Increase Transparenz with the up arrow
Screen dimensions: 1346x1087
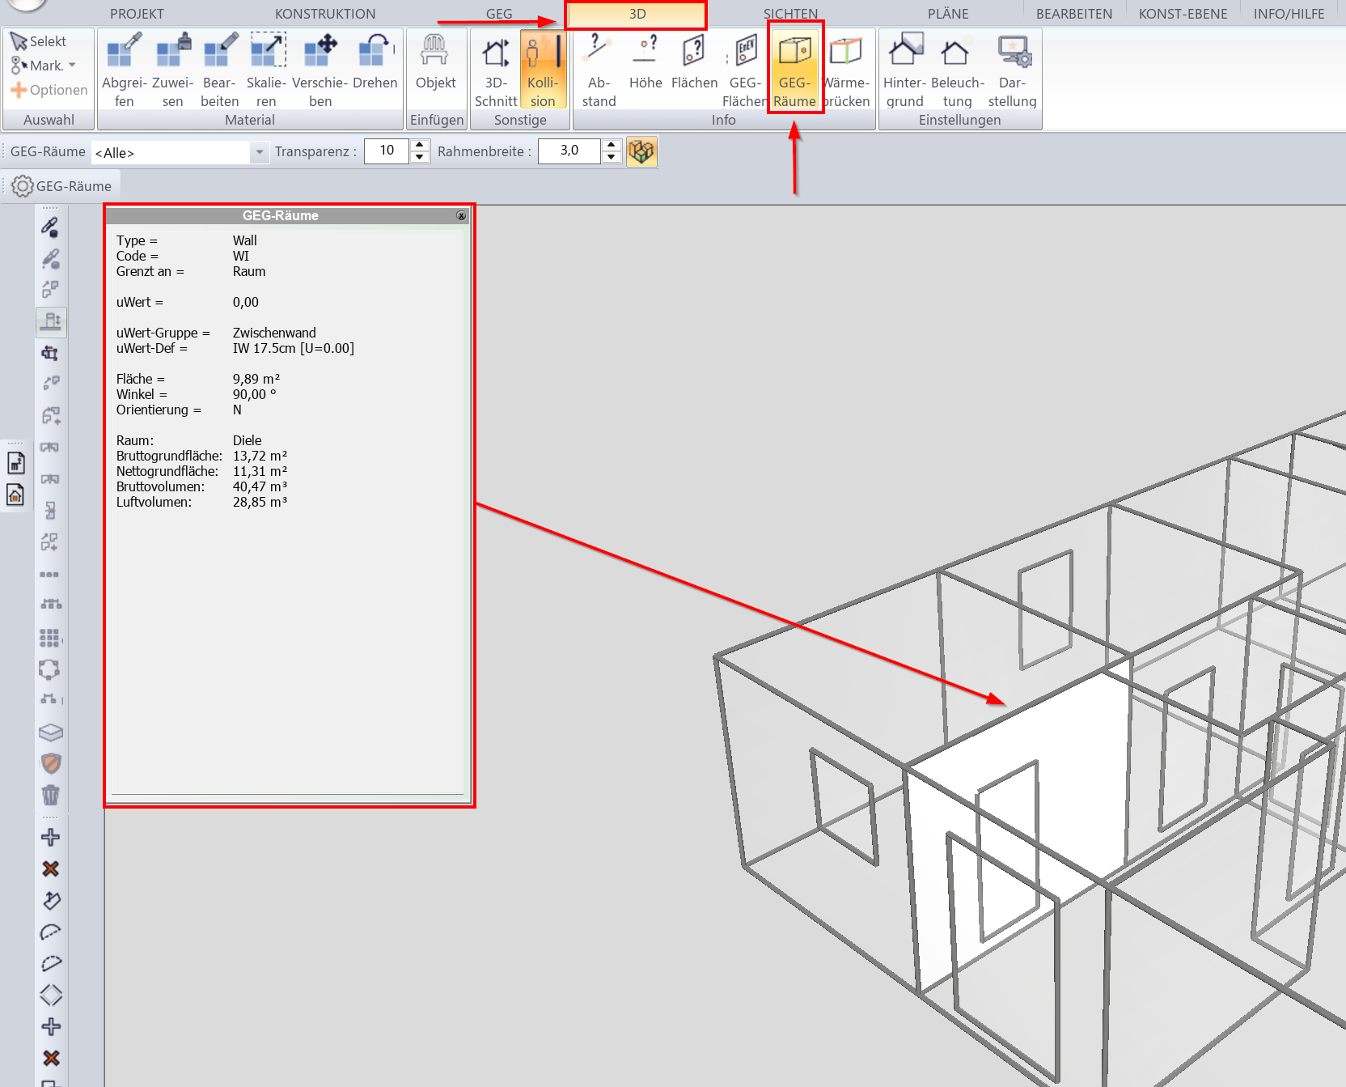(419, 145)
